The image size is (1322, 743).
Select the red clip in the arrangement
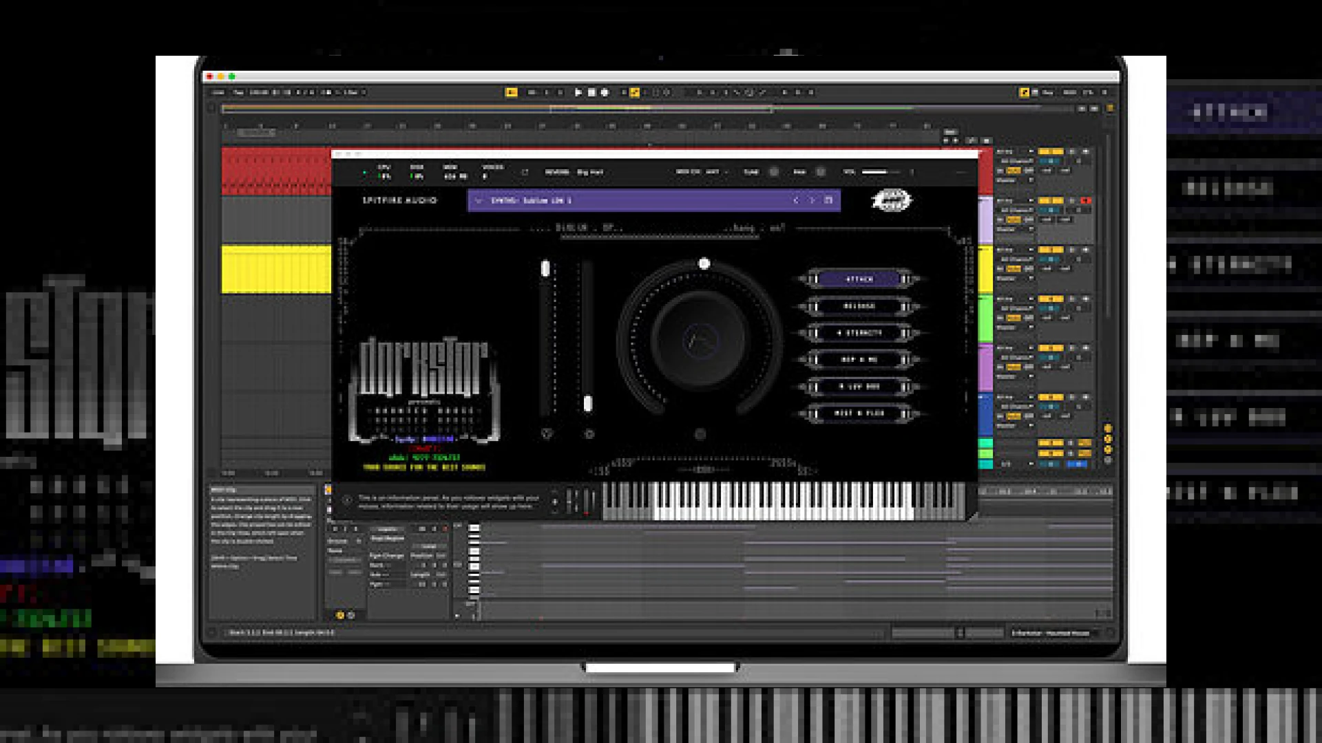tap(276, 171)
